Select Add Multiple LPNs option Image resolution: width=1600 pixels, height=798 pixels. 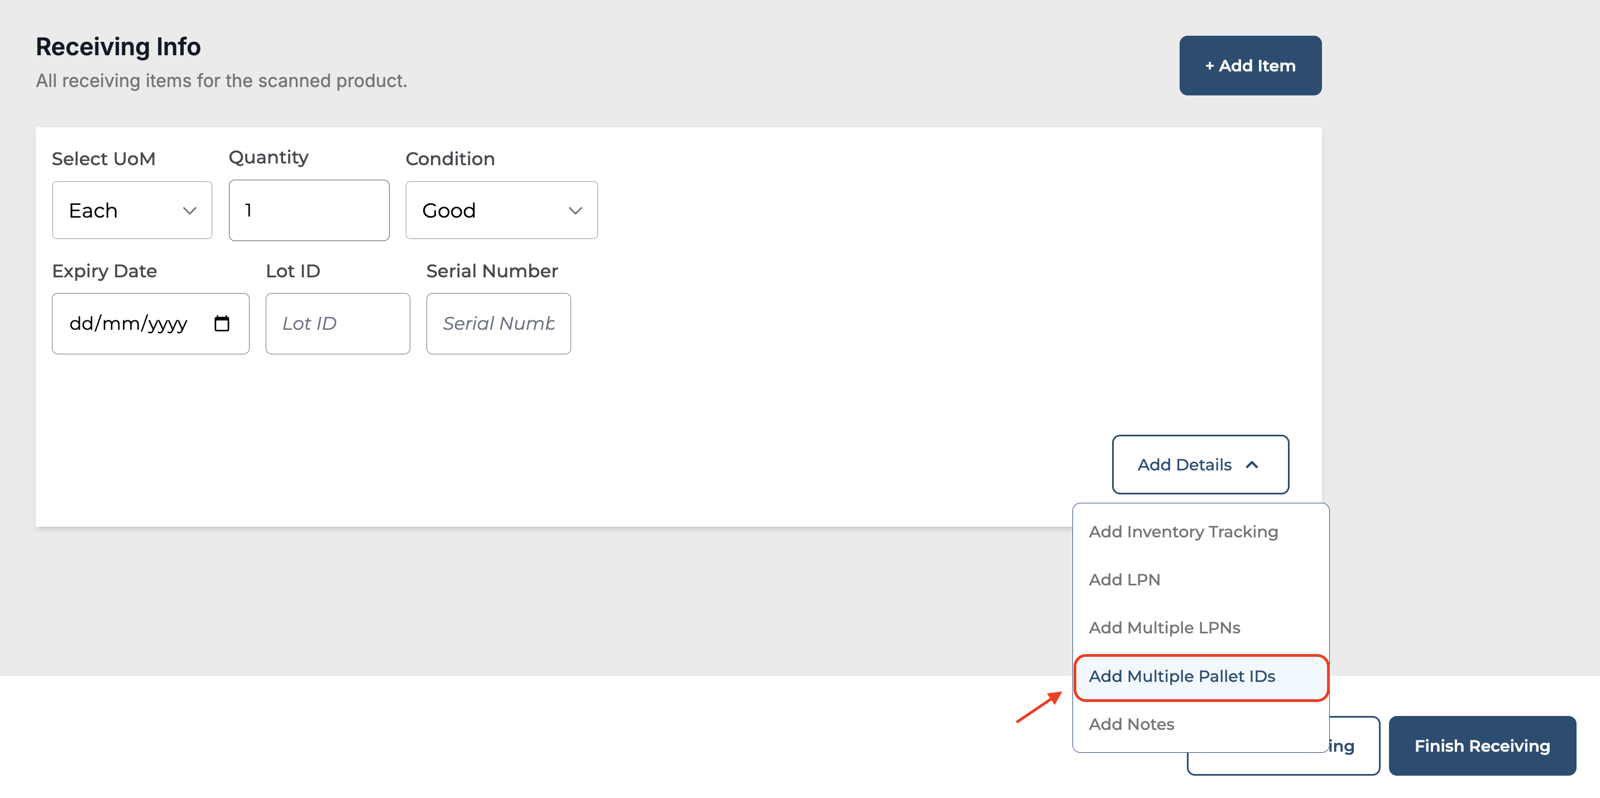point(1164,627)
